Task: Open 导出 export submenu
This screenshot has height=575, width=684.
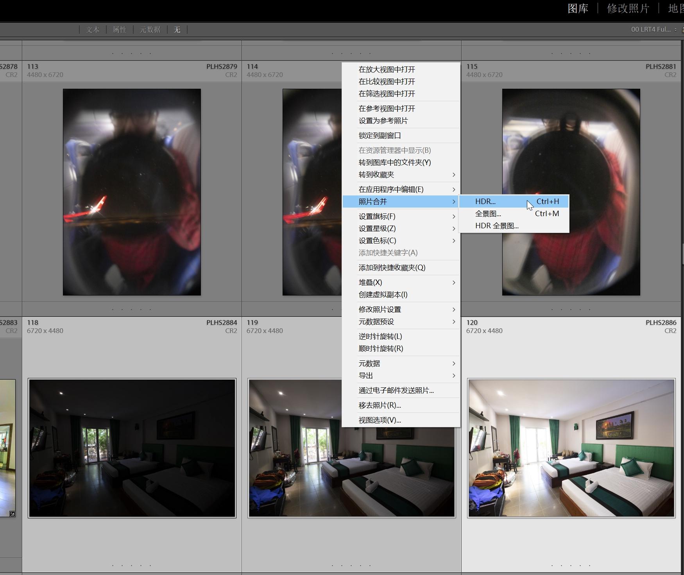Action: [x=401, y=375]
